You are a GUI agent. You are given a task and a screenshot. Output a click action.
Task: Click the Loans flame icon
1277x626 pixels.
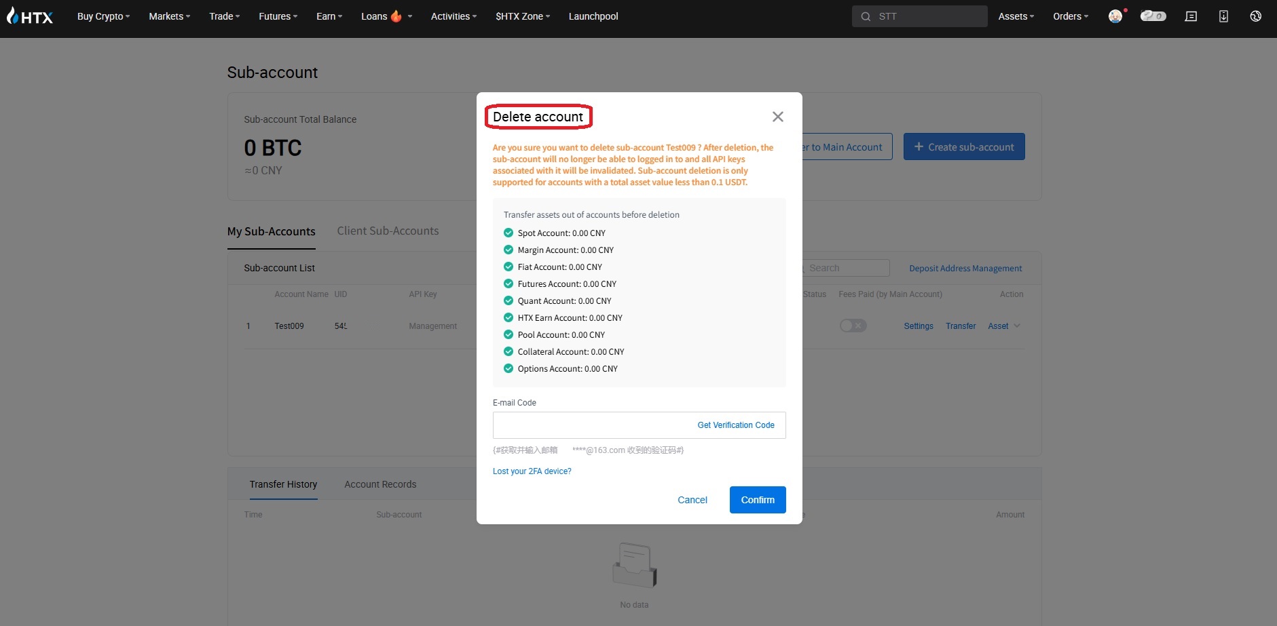396,16
